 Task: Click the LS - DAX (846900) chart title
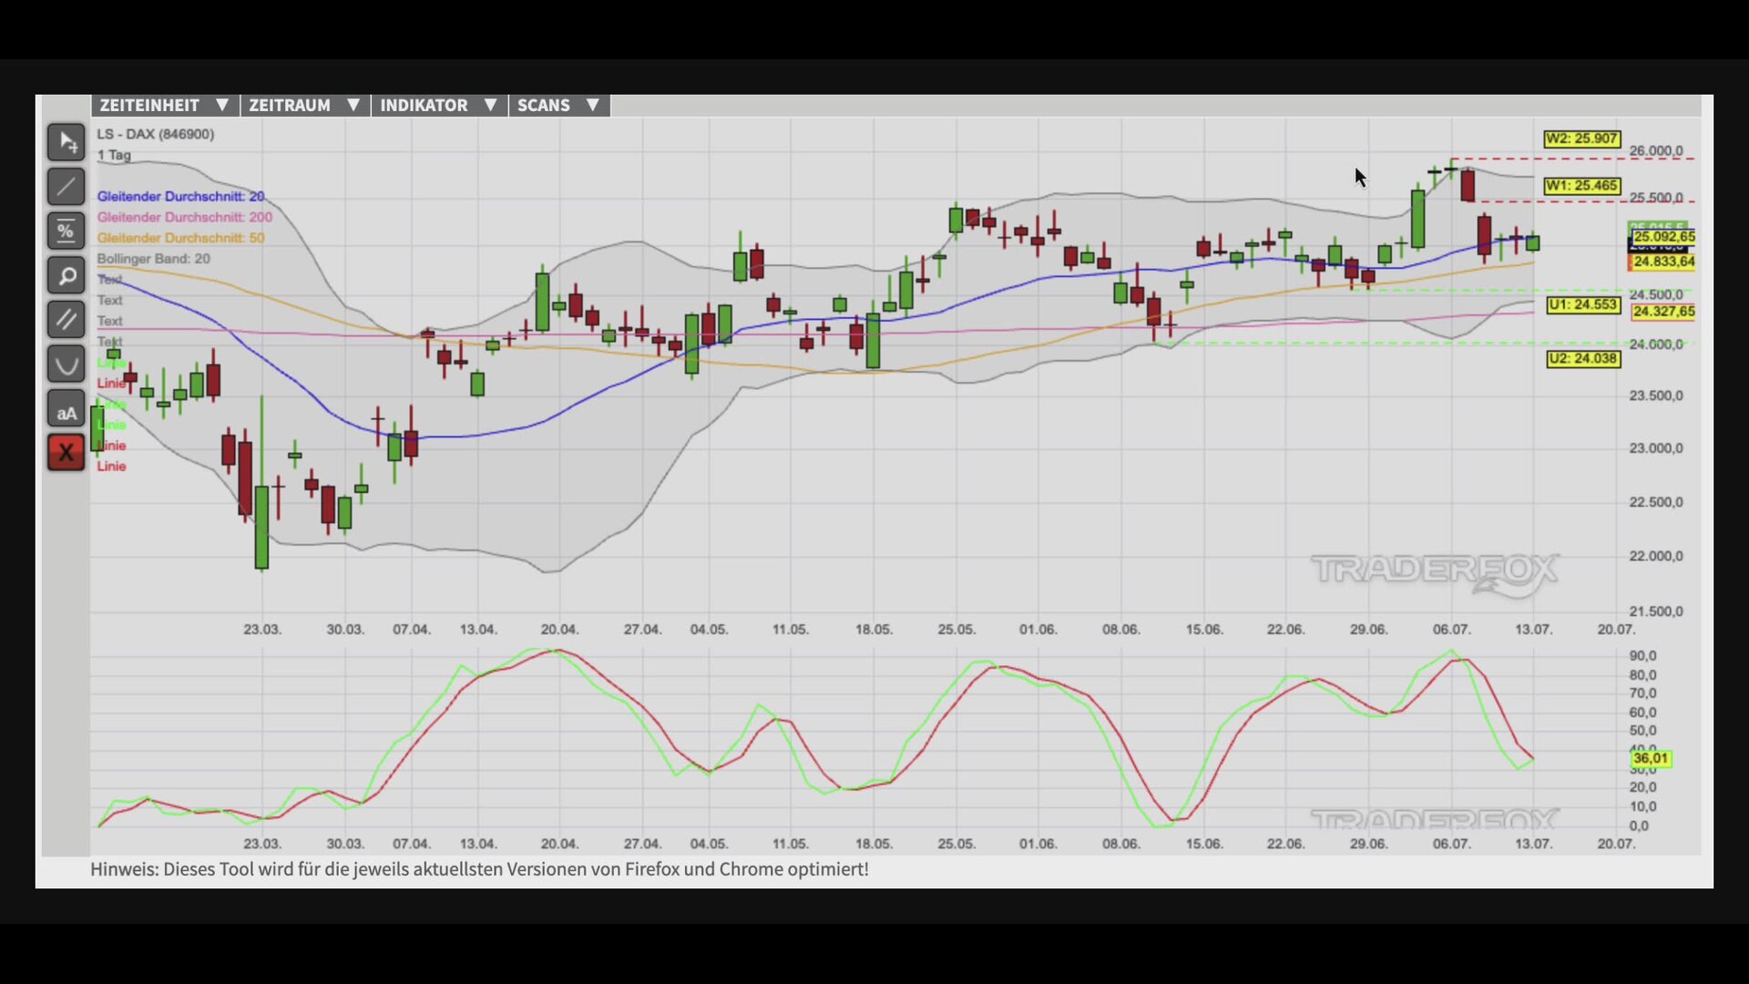(156, 135)
